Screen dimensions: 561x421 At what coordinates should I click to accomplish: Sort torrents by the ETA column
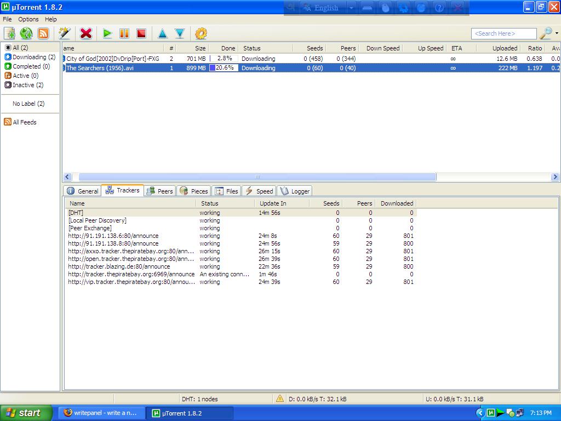[x=461, y=48]
